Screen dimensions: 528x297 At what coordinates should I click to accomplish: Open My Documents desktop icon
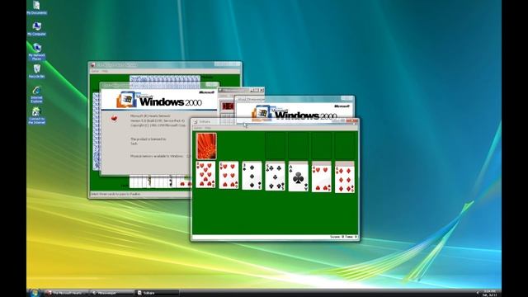(36, 8)
